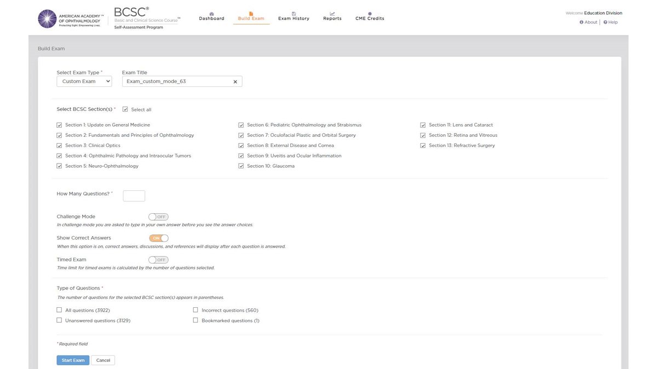The height and width of the screenshot is (369, 657).
Task: Uncheck Section 1: Update on General Medicine
Action: [x=59, y=125]
